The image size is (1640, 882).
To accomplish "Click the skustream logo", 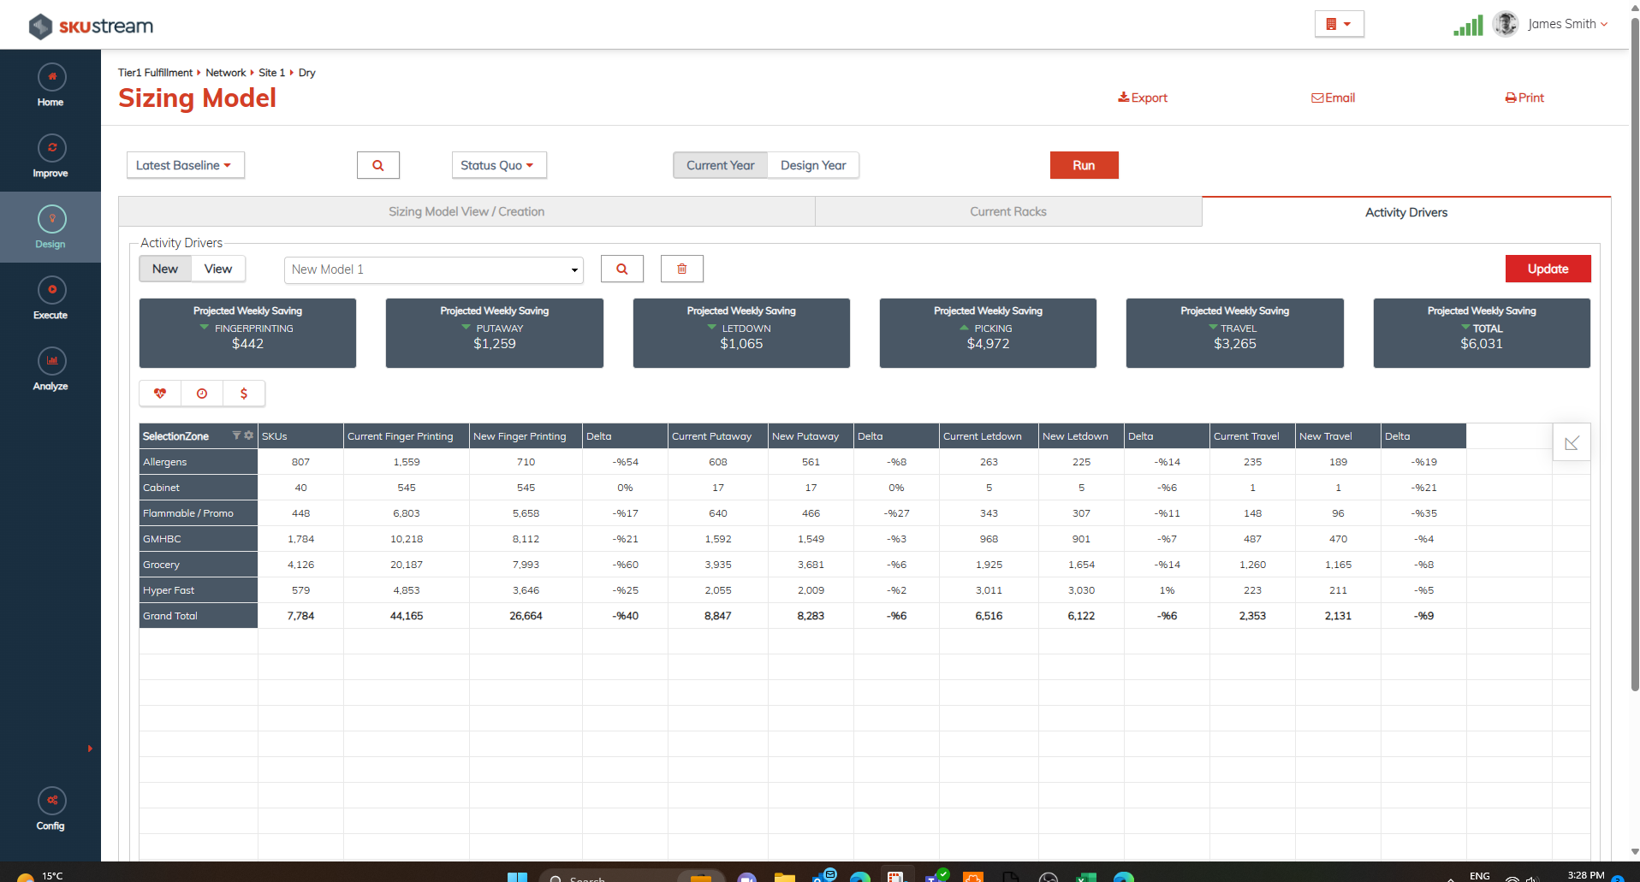I will pos(91,26).
